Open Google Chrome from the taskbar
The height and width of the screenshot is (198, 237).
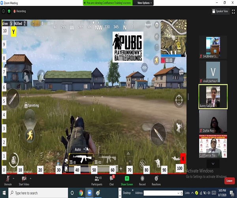[81, 193]
